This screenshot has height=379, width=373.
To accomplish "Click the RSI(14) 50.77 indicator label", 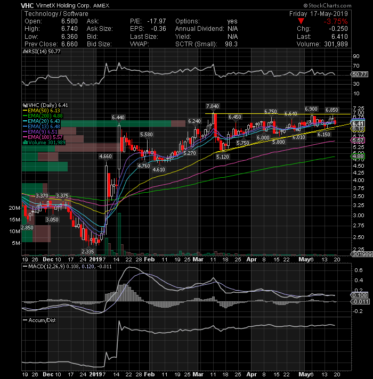I will (x=42, y=52).
